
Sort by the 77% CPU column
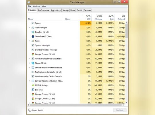(86, 18)
